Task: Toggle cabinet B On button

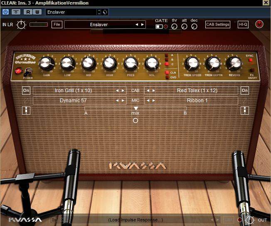Action: (x=245, y=91)
